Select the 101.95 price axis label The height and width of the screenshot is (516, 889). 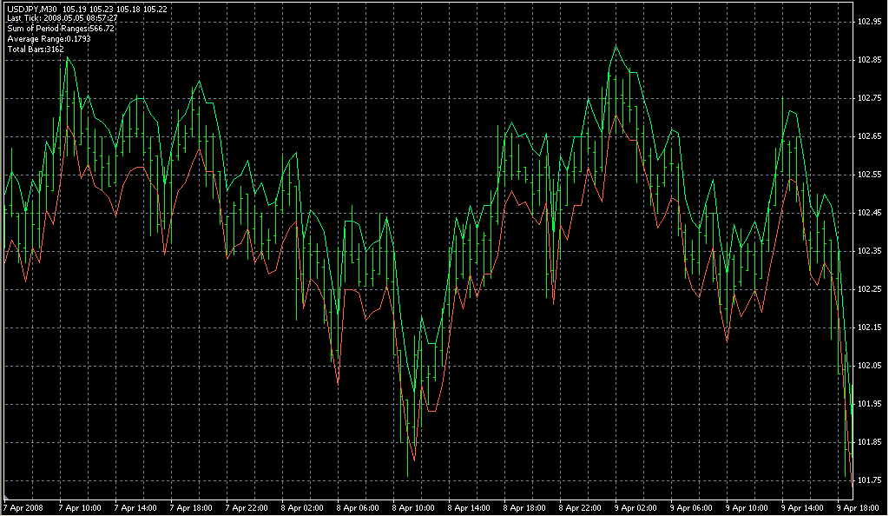click(869, 404)
